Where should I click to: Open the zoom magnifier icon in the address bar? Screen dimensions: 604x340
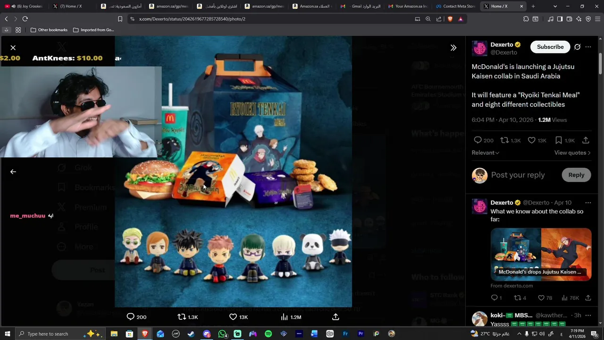tap(428, 19)
